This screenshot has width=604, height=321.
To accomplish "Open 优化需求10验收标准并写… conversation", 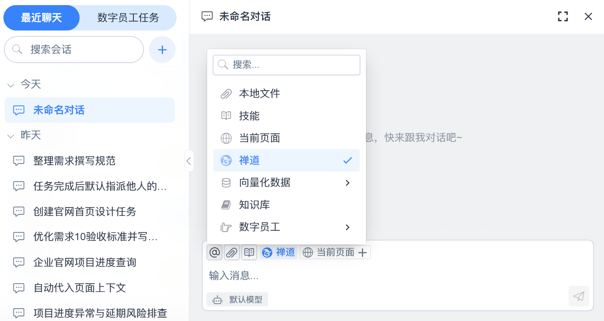I will pyautogui.click(x=90, y=237).
